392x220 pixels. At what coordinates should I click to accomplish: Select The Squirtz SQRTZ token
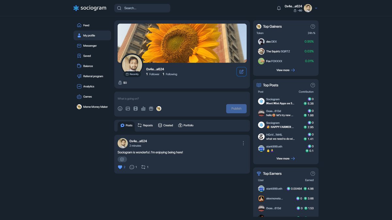286,51
